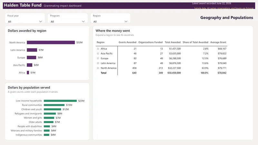Select the Refugees and immigrants bar
This screenshot has height=145, width=258.
tap(50, 114)
